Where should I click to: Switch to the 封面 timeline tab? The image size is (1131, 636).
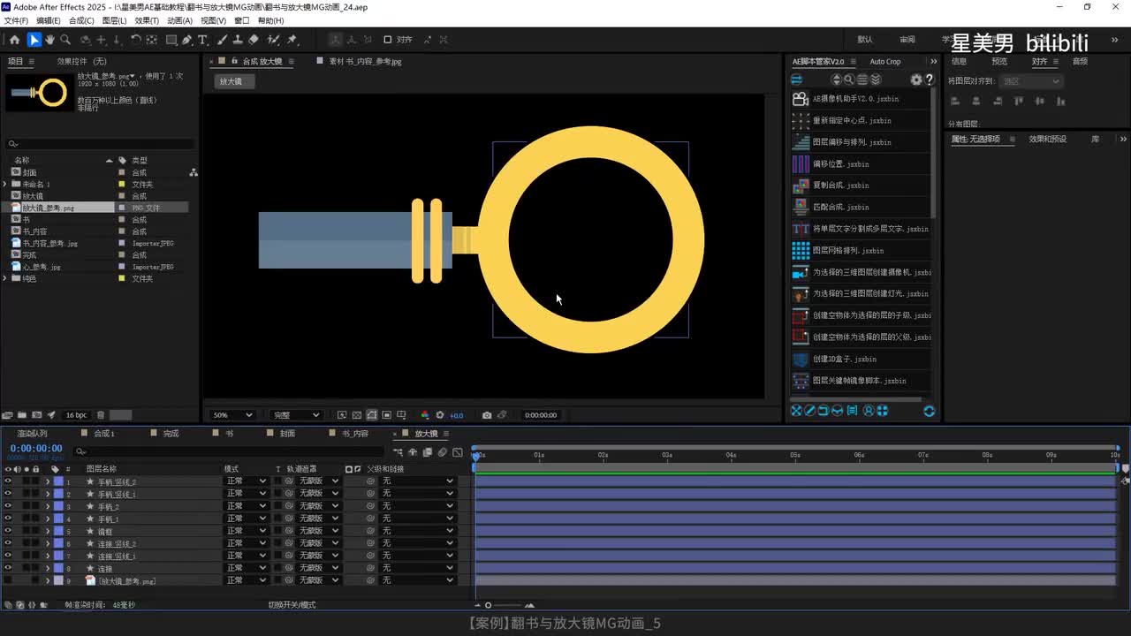click(x=287, y=434)
